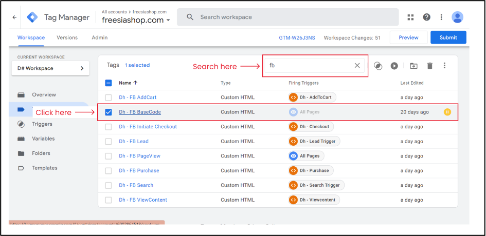Open the top bar three-dot menu
The height and width of the screenshot is (236, 486).
pyautogui.click(x=441, y=17)
